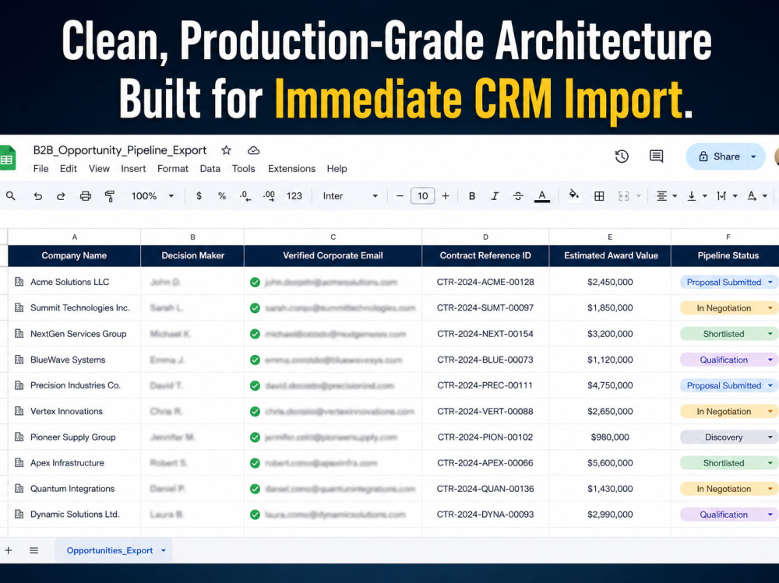Open Apex Infrastructure Shortlisted dropdown

pos(770,463)
